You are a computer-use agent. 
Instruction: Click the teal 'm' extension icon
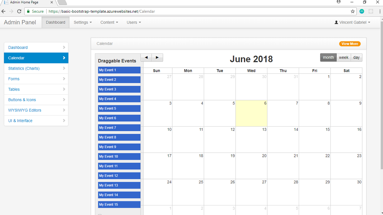point(362,11)
